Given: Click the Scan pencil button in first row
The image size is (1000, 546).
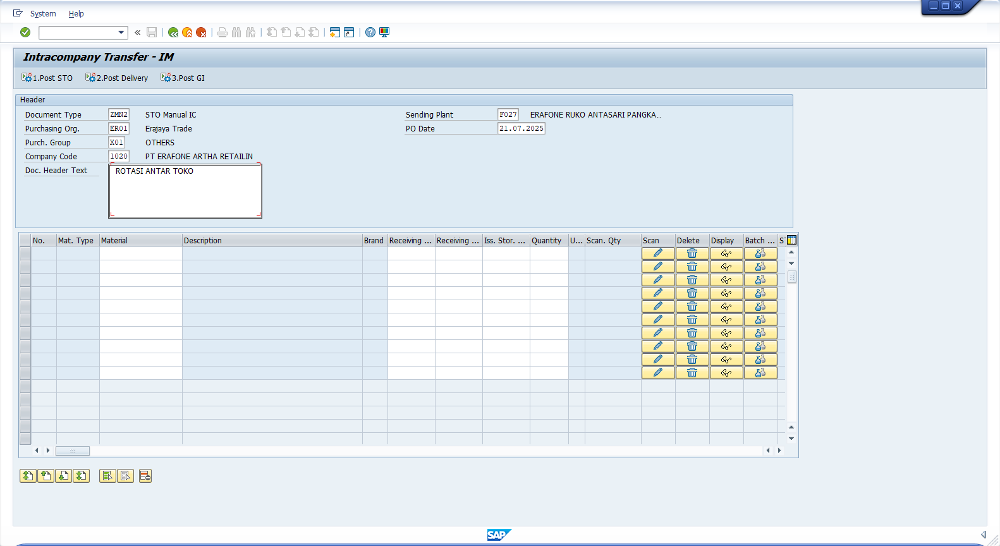Looking at the screenshot, I should pyautogui.click(x=658, y=253).
